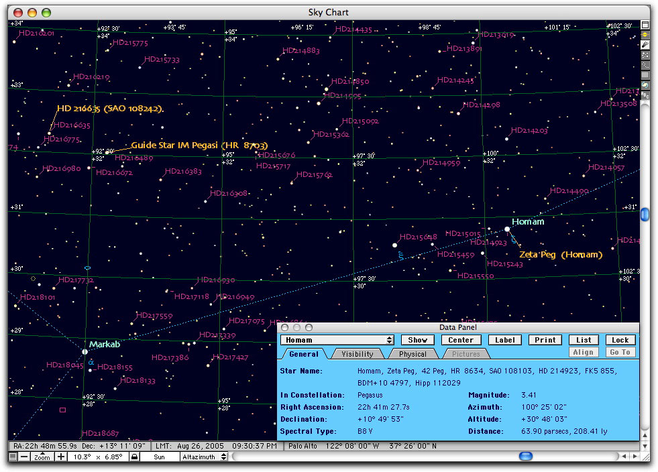658x472 pixels.
Task: Click the padlock lock icon in bottom bar
Action: pyautogui.click(x=134, y=457)
